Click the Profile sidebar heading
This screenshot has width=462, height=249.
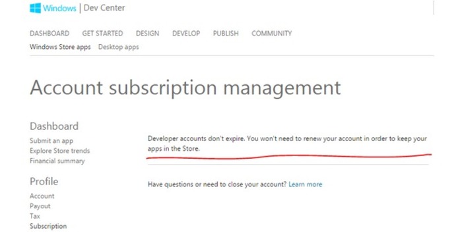tap(44, 181)
